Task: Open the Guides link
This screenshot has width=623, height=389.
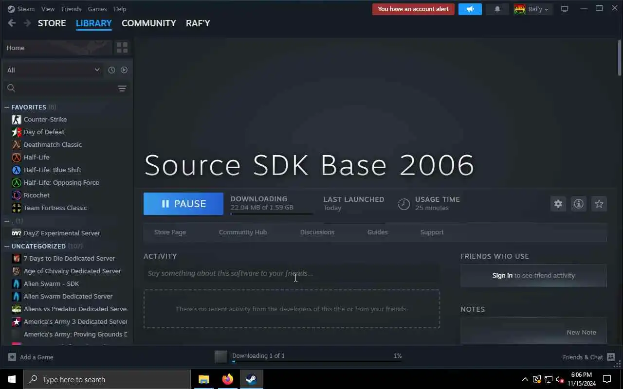Action: point(378,232)
